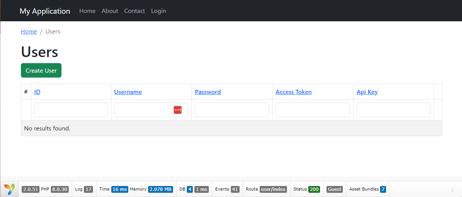Open the Asset Bundles debug panel

pyautogui.click(x=367, y=189)
